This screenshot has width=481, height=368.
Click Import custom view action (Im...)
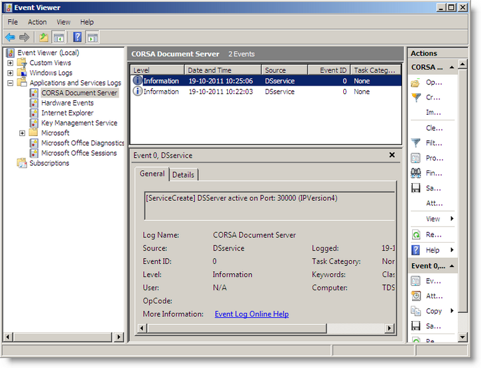pyautogui.click(x=433, y=113)
